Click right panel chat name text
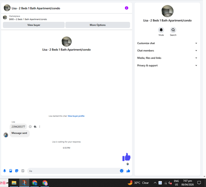The width and height of the screenshot is (206, 187). 167,21
